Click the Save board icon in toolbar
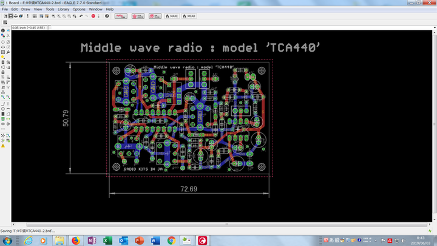This screenshot has width=437, height=246. (10, 16)
